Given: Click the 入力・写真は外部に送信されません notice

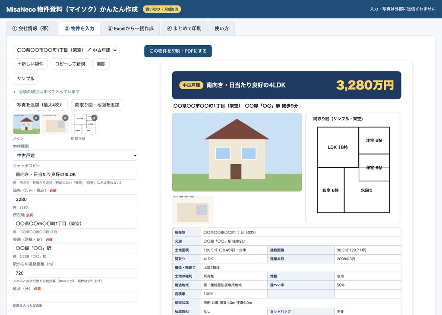Looking at the screenshot, I should 403,9.
